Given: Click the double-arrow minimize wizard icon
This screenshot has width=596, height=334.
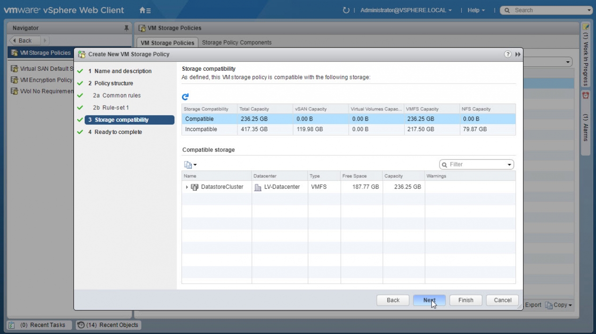Looking at the screenshot, I should tap(518, 54).
